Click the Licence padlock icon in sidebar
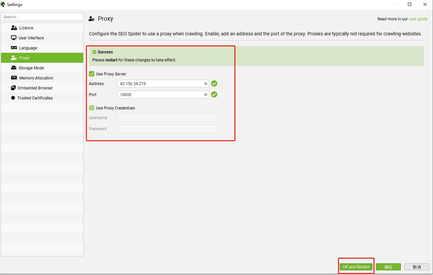Viewport: 433px width, 275px height. coord(14,28)
